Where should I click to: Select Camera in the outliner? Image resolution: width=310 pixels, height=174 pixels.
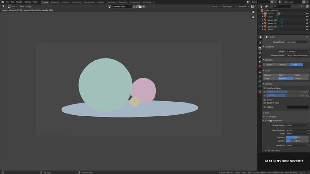pos(271,14)
